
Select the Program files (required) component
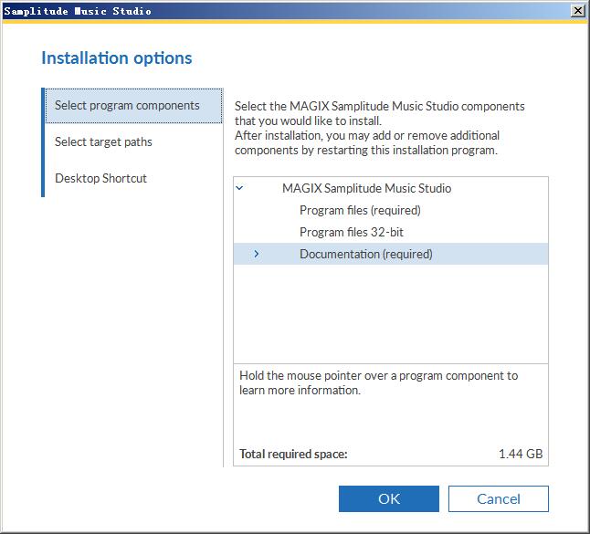(360, 210)
